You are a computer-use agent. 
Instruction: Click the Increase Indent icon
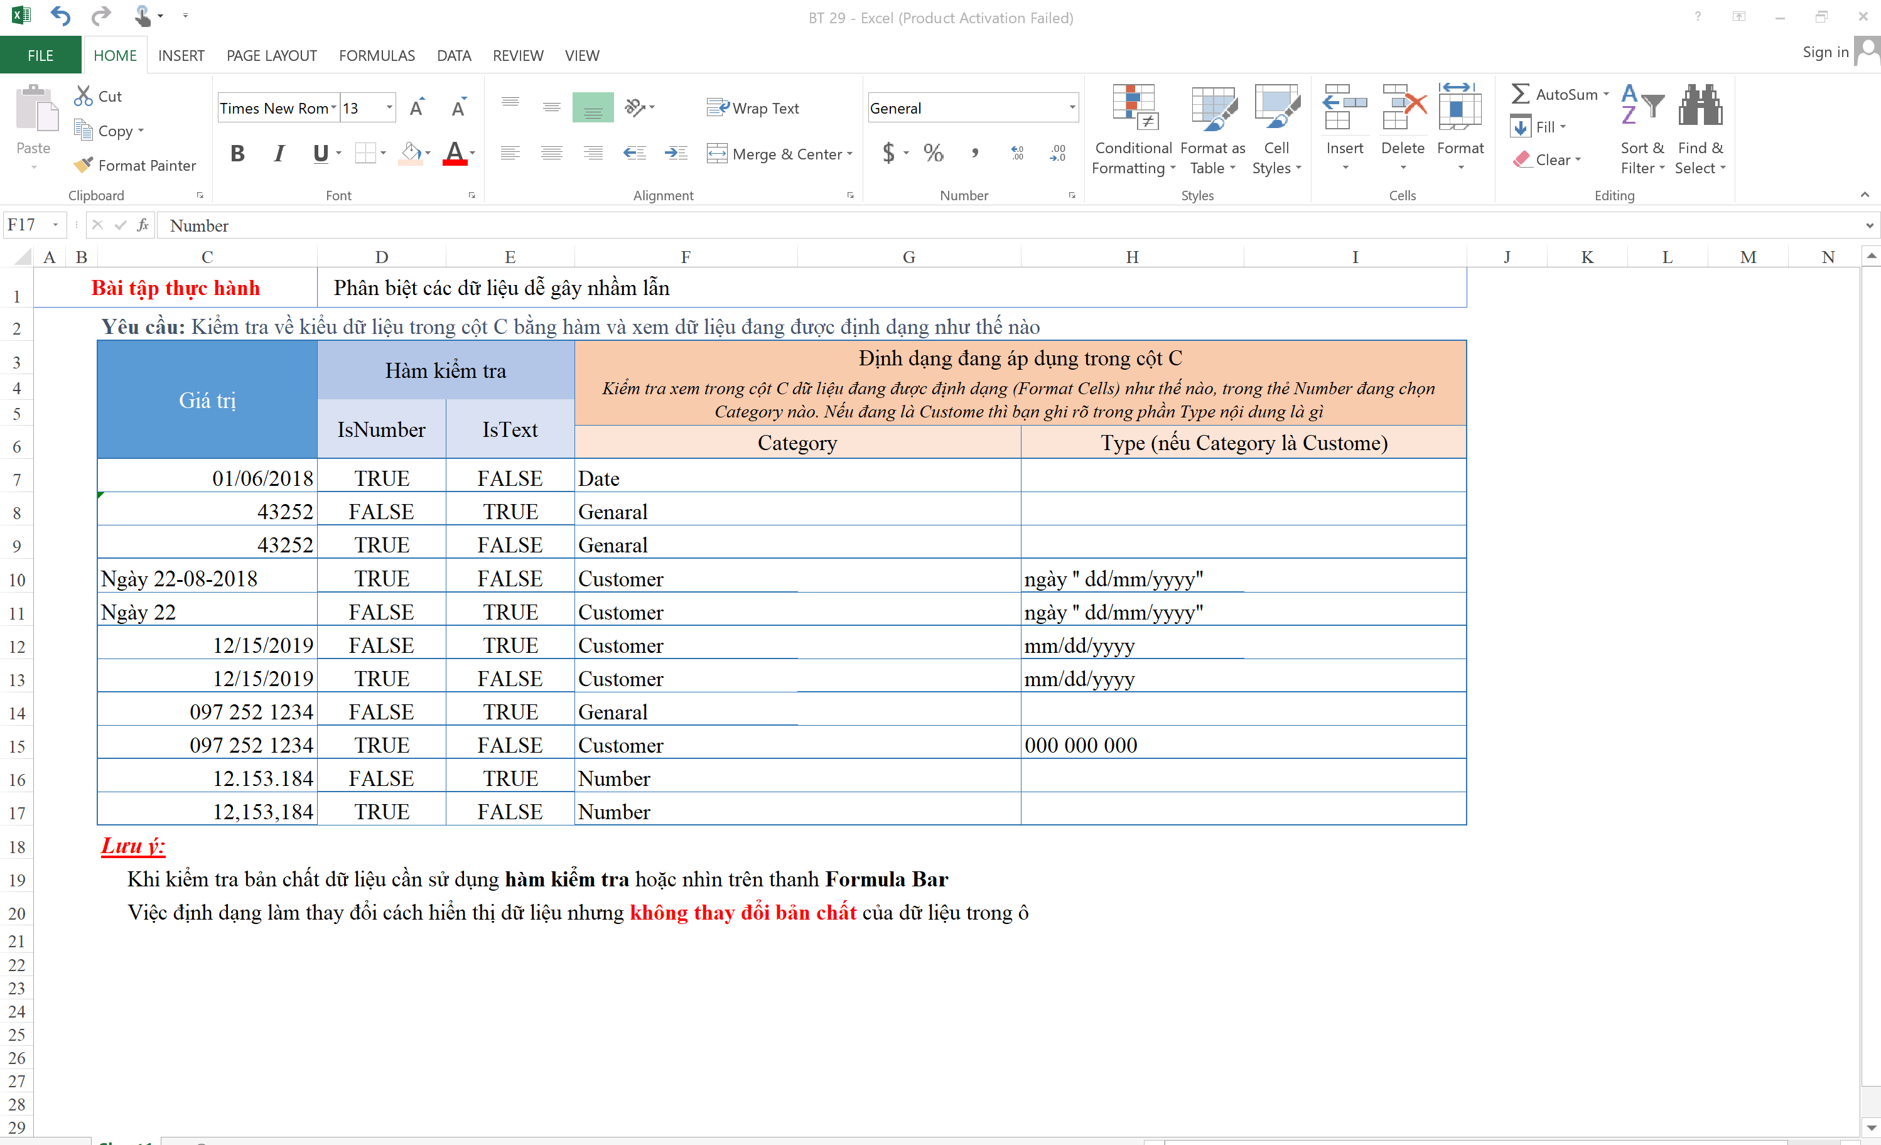click(676, 153)
